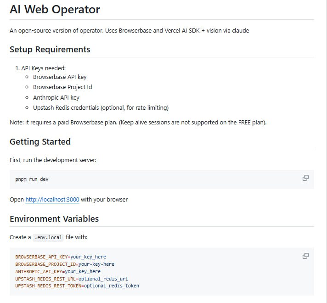Click the open-source operator description paragraph
The image size is (327, 303).
point(129,31)
